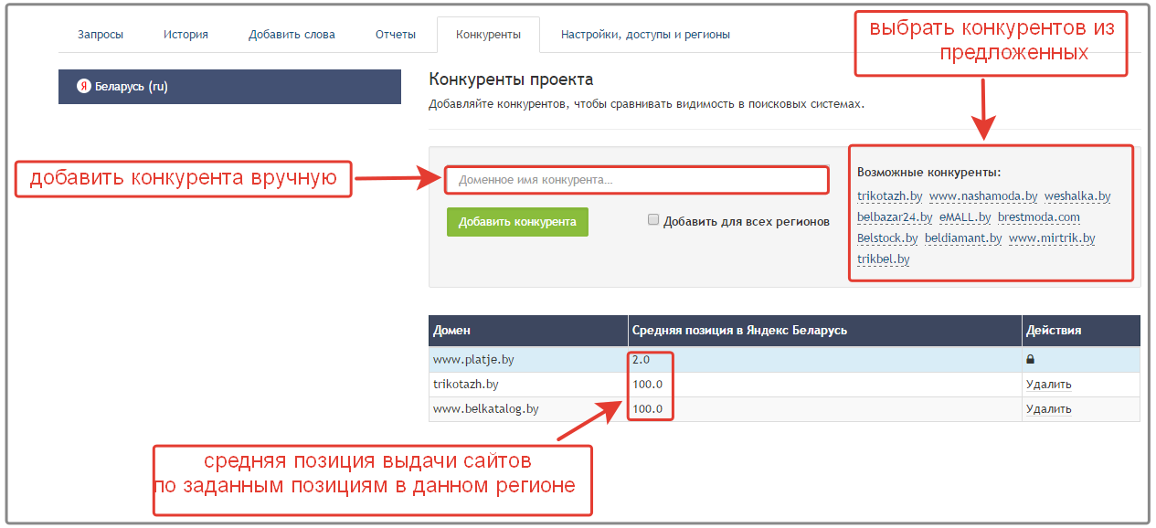Screen dimensions: 1156x528
Task: Add suggested competitor brestmoda.com
Action: tap(1039, 217)
